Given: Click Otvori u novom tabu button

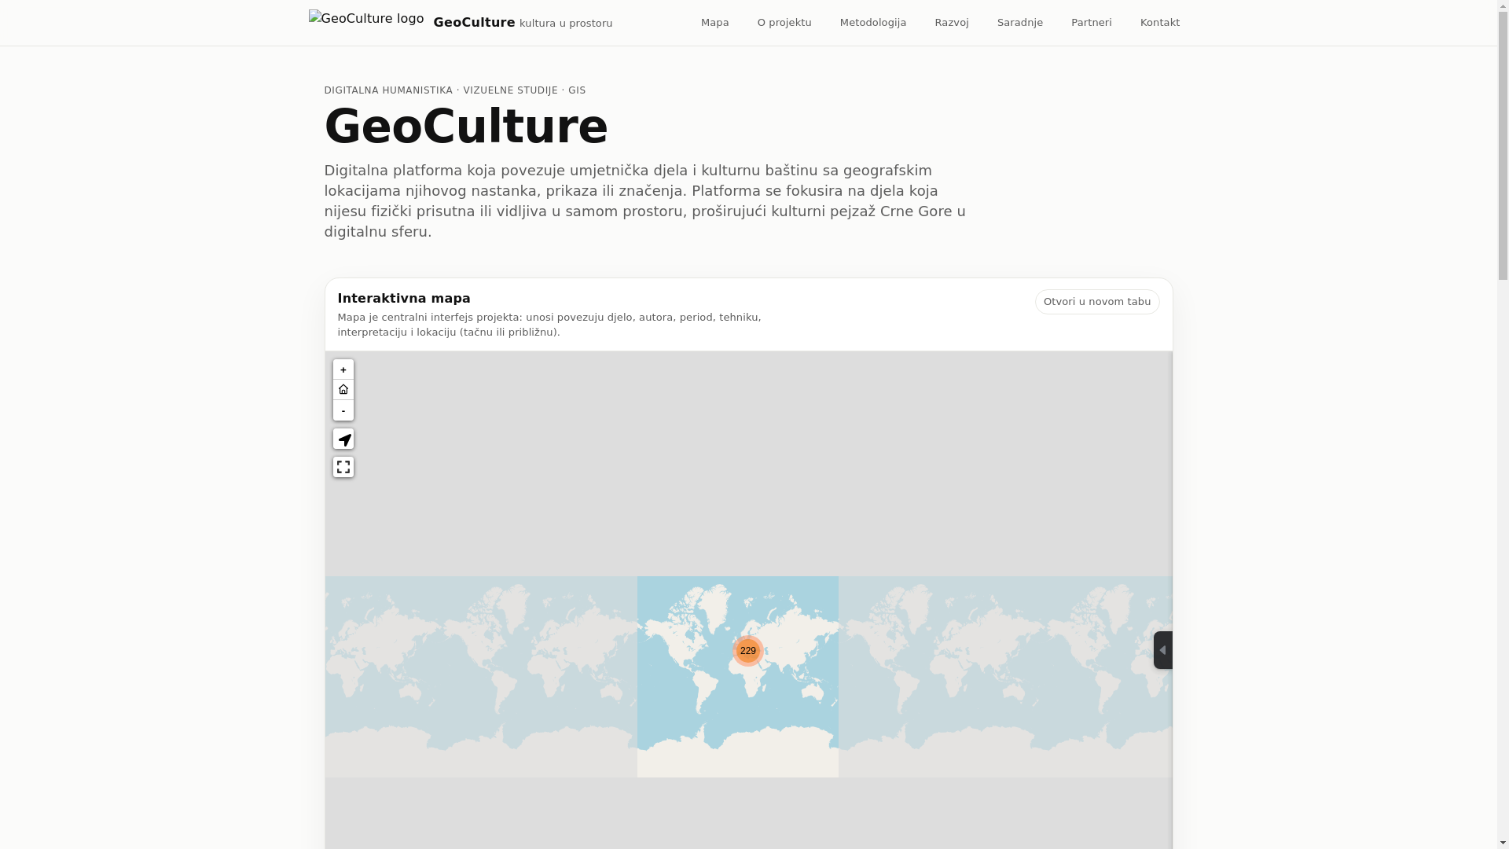Looking at the screenshot, I should (1096, 302).
